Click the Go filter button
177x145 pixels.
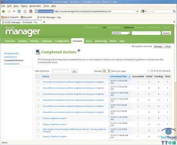(74, 71)
